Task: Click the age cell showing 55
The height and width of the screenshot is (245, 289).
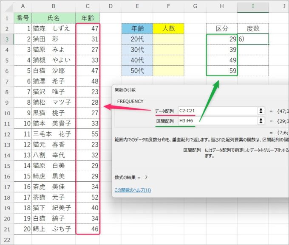Action: 88,133
